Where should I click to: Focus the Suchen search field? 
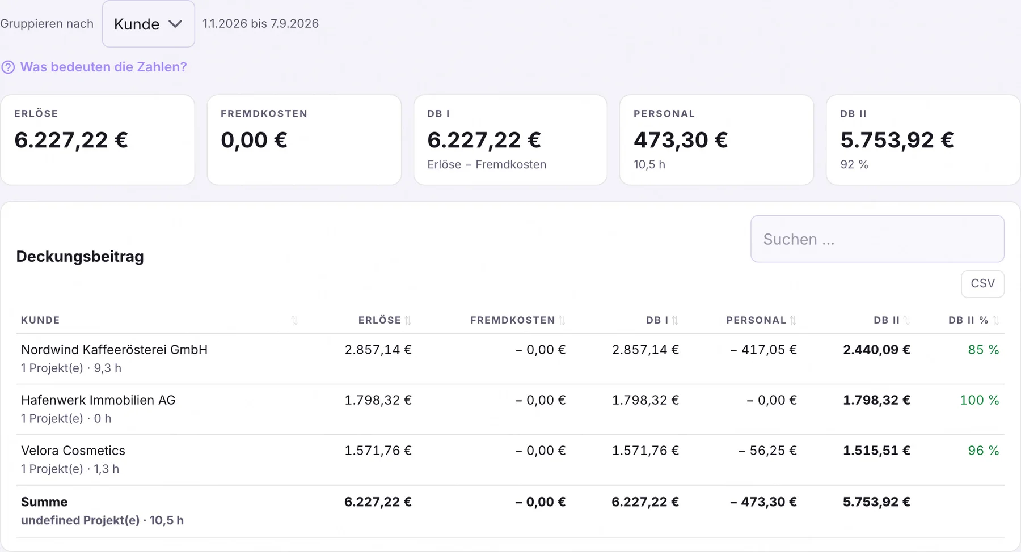[x=877, y=239]
